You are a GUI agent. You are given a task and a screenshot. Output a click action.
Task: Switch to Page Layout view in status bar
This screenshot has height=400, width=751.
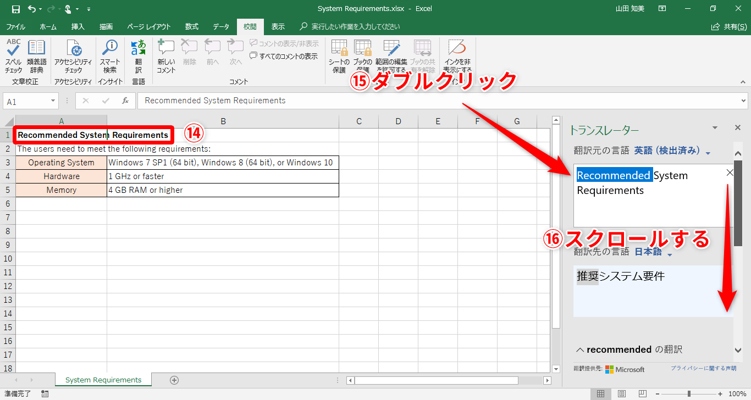point(621,394)
